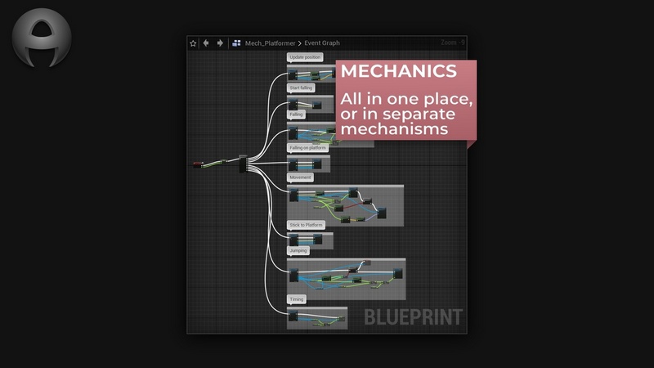This screenshot has height=368, width=654.
Task: Select the red event node on the left
Action: (x=197, y=164)
